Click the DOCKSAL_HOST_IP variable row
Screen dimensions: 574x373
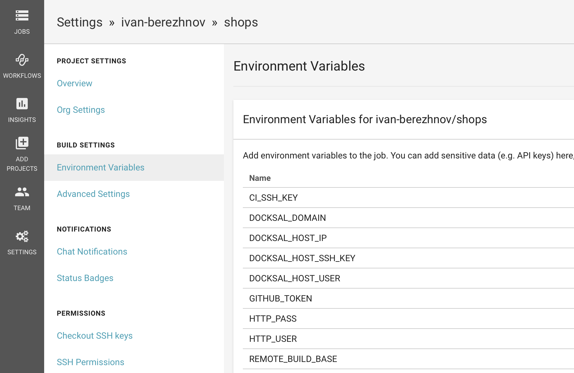pos(288,238)
